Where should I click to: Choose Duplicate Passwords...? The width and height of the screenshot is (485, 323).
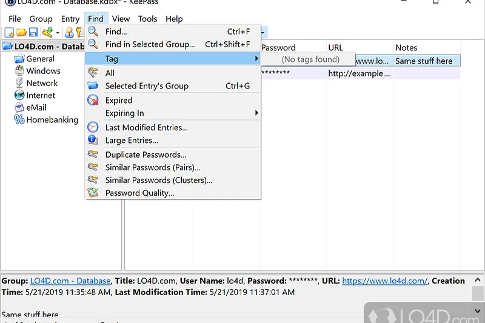173,155
